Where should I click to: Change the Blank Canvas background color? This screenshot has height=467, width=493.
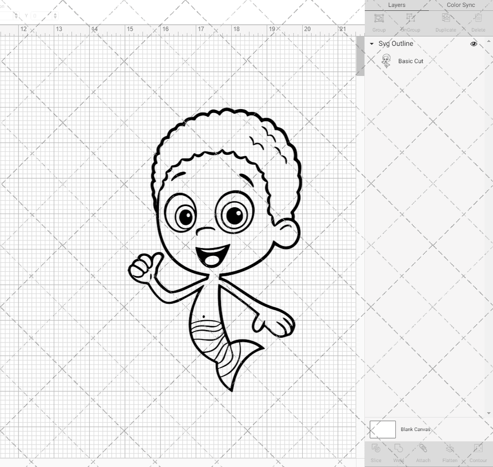(382, 429)
